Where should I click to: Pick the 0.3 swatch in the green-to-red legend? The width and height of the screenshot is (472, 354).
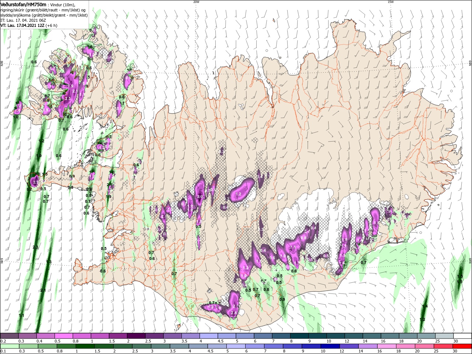28,346
